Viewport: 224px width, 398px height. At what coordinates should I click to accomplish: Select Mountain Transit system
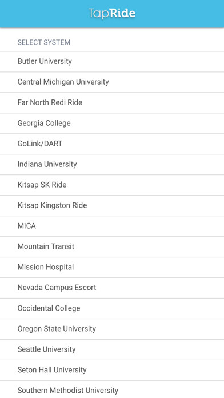tap(112, 246)
